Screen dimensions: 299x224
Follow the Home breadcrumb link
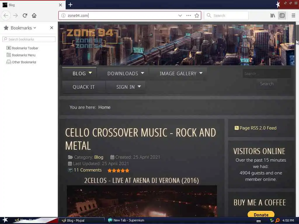pos(104,107)
